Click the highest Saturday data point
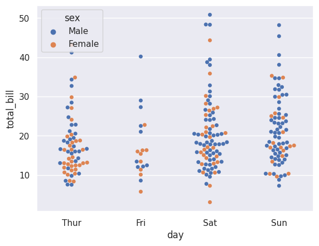This screenshot has width=319, height=246. [210, 15]
